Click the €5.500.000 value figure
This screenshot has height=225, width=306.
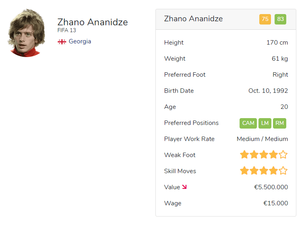pos(271,187)
